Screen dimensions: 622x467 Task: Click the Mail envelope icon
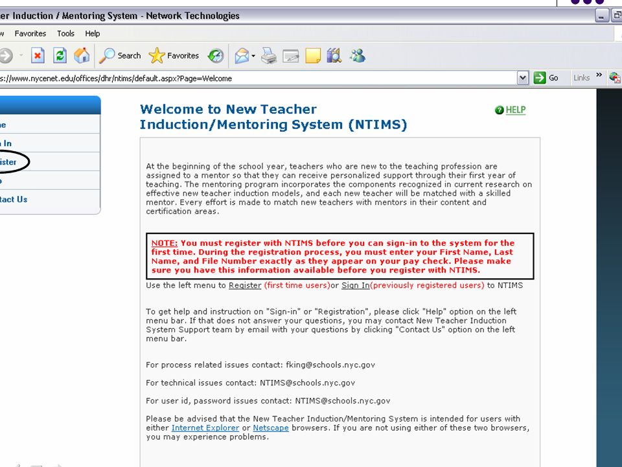pos(242,56)
